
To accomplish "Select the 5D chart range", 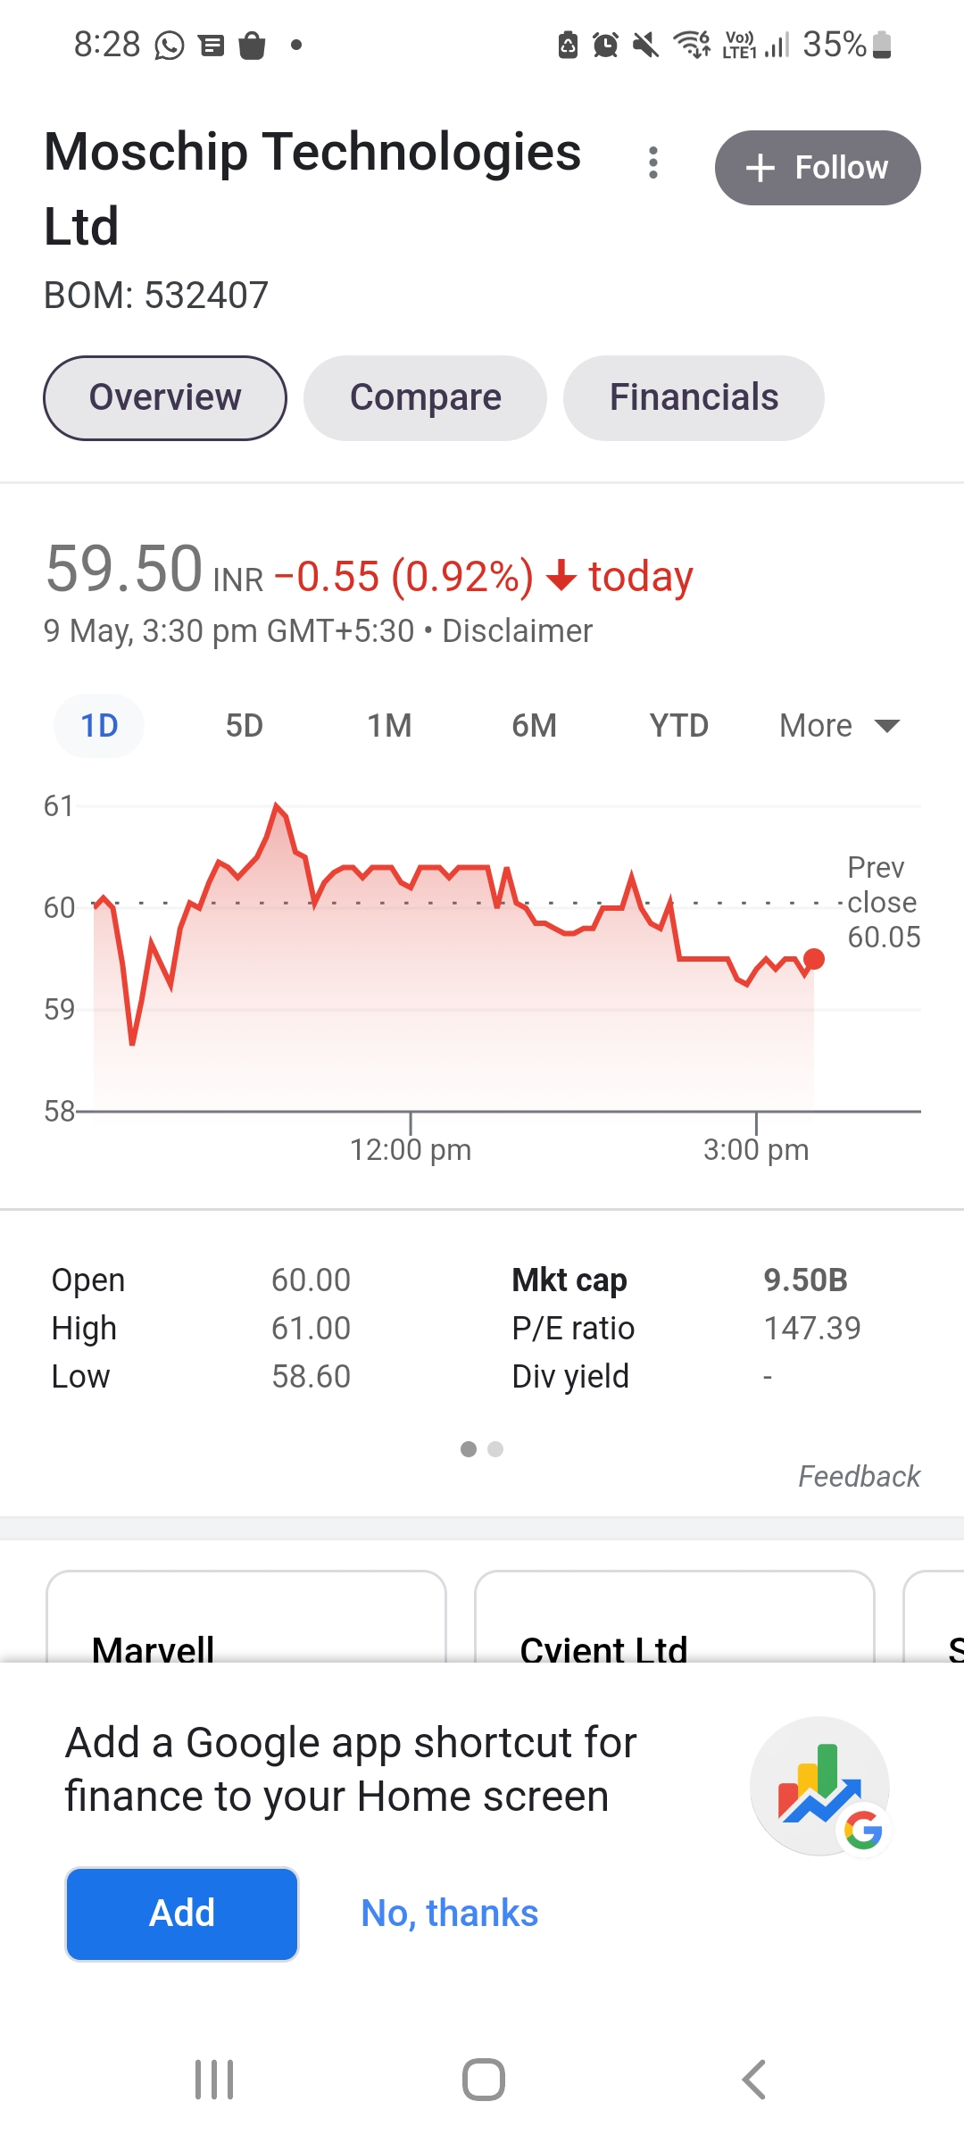I will pos(244,726).
